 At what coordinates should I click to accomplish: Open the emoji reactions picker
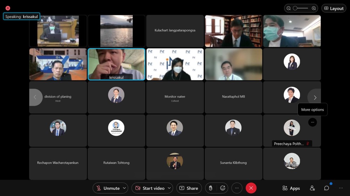(223, 188)
